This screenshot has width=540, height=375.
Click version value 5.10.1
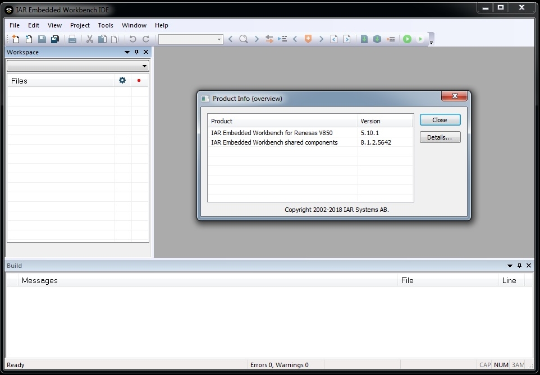point(369,133)
